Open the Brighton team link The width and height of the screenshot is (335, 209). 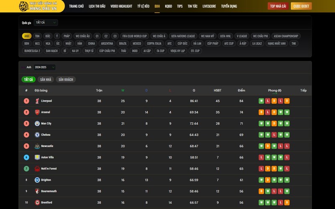click(46, 180)
